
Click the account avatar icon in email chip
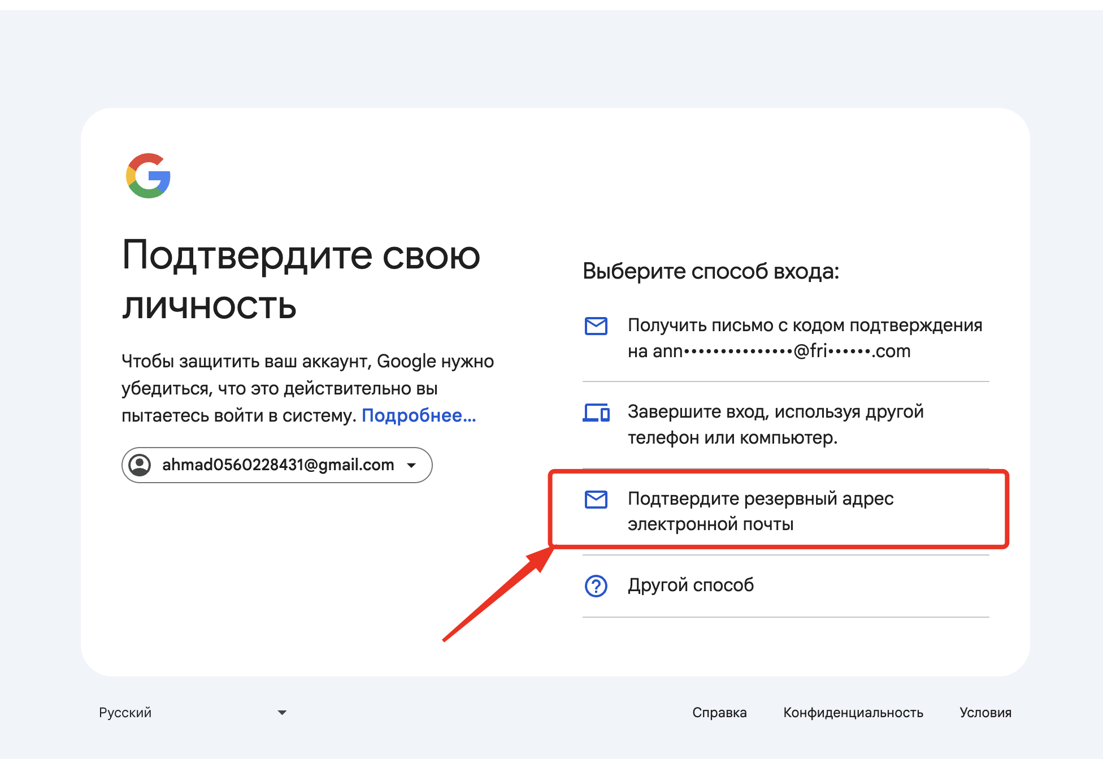pos(140,465)
